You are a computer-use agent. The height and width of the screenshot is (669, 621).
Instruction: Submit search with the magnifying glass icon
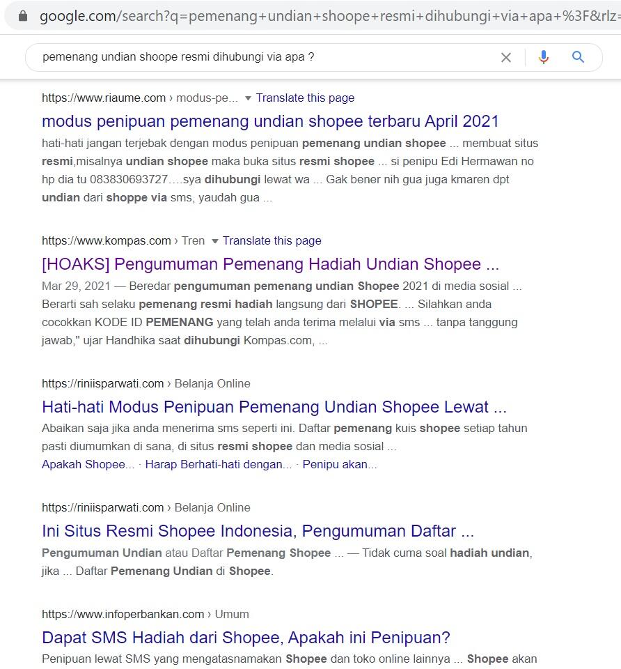(578, 56)
